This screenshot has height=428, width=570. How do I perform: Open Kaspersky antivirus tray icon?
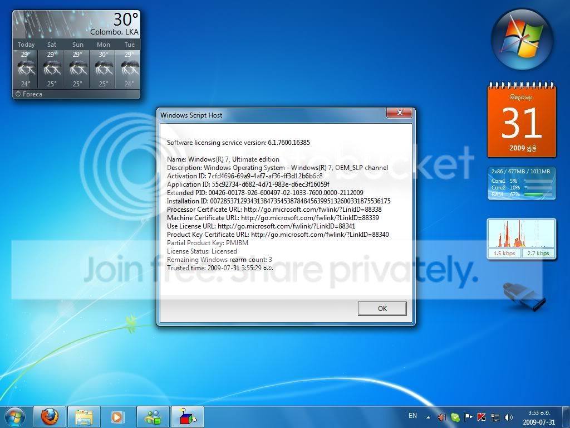[481, 417]
